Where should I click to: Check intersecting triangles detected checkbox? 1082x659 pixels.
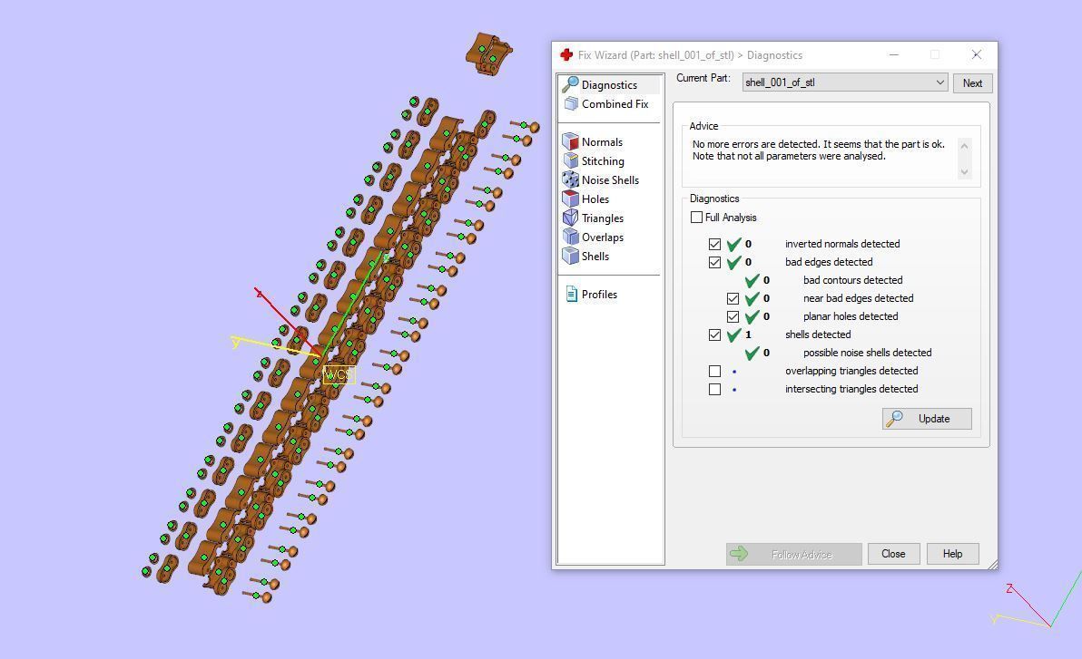(715, 390)
